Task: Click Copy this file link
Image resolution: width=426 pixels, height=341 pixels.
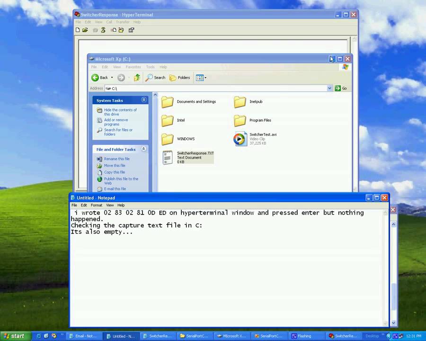Action: point(115,172)
